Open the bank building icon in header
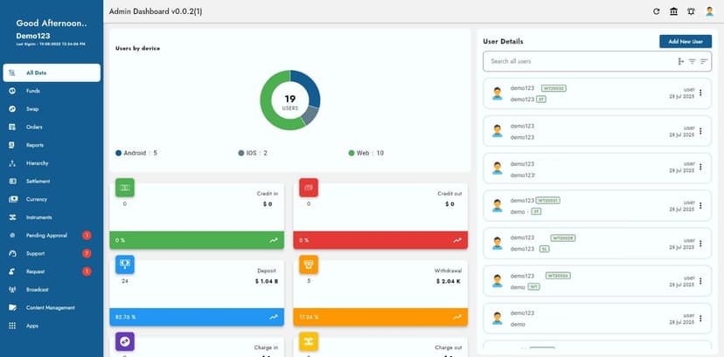The image size is (724, 357). (673, 11)
